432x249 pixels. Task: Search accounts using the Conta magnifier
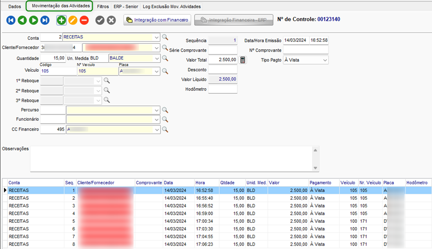click(x=165, y=37)
